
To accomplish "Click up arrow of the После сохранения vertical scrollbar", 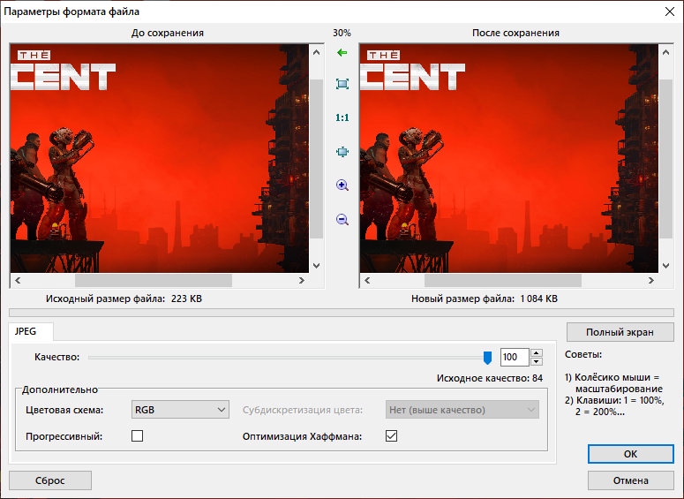I will (x=665, y=52).
